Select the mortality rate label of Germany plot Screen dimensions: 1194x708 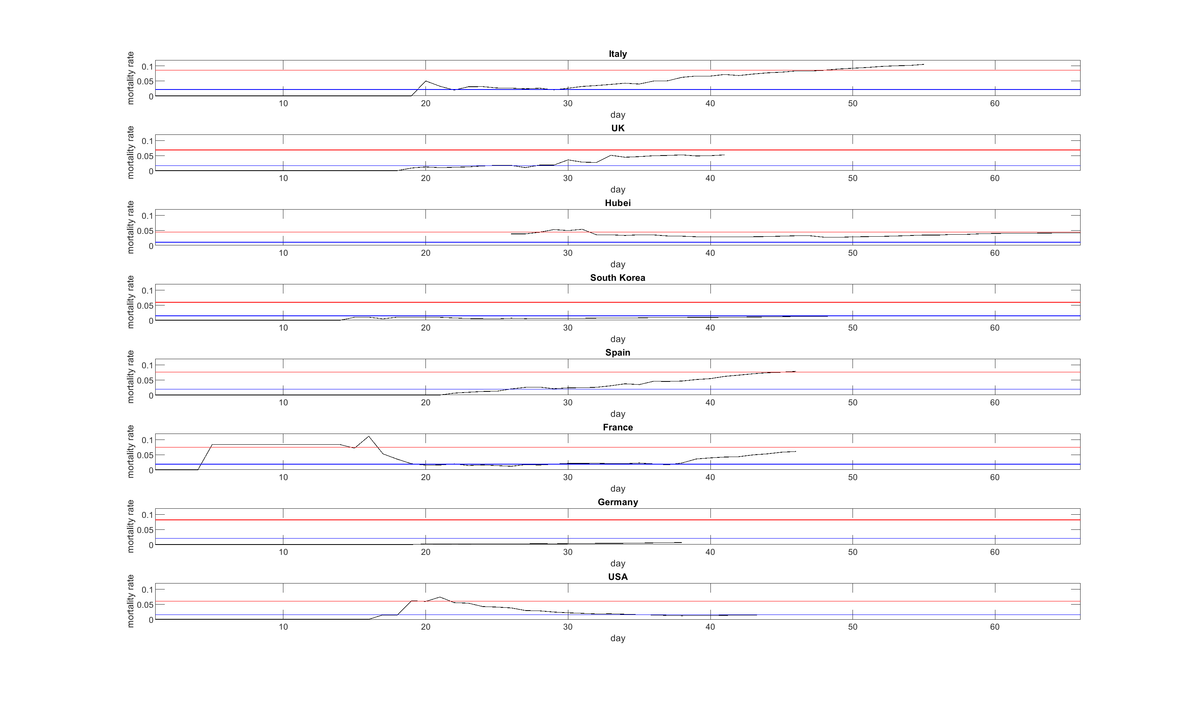[130, 527]
